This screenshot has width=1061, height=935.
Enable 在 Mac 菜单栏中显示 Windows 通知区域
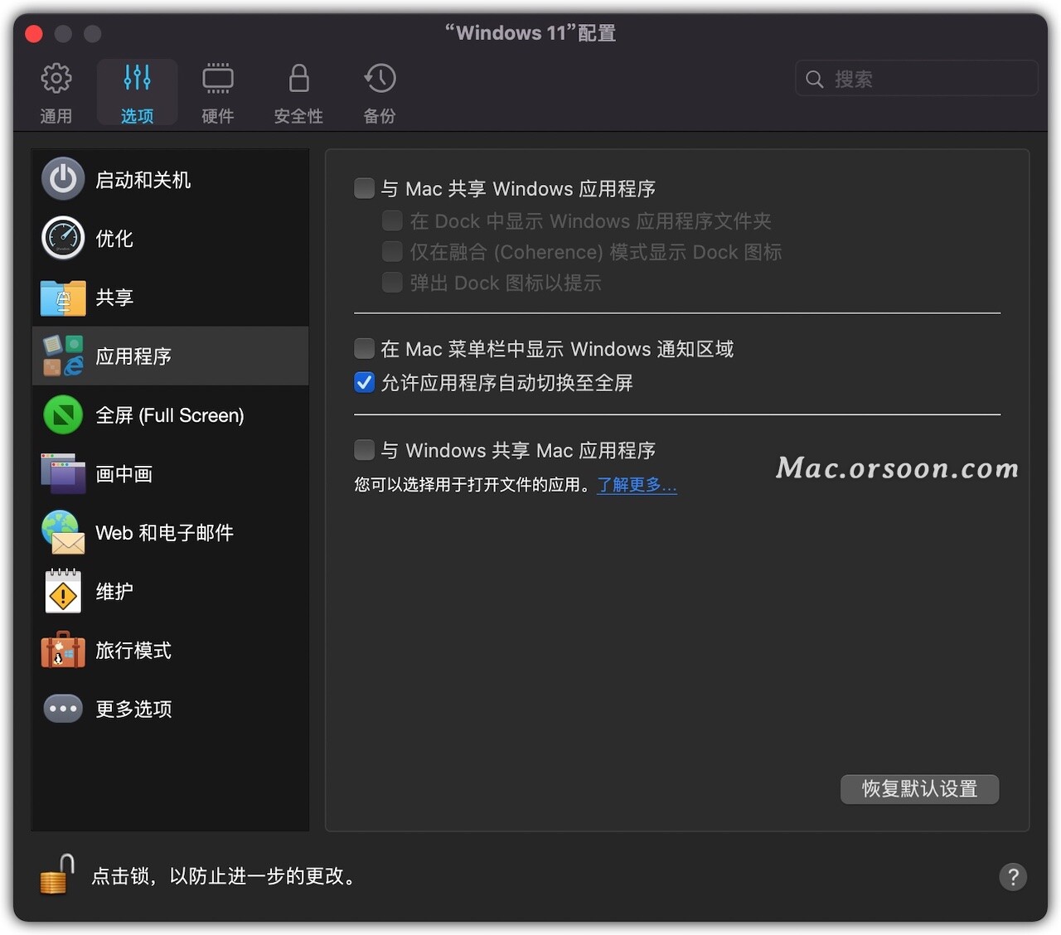coord(364,348)
